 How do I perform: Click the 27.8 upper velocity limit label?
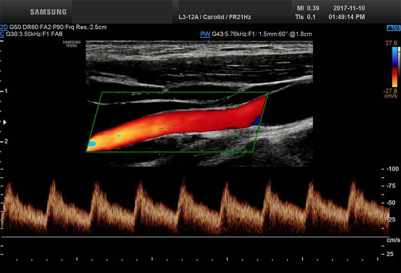(391, 42)
